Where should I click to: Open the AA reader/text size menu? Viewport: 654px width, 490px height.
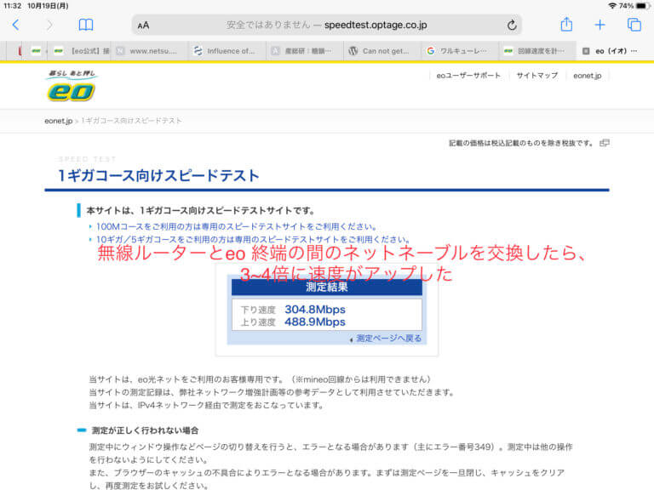143,26
